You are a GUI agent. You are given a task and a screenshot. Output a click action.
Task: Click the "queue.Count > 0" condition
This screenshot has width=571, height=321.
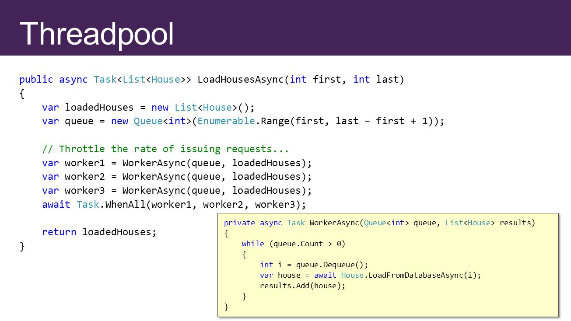click(308, 244)
